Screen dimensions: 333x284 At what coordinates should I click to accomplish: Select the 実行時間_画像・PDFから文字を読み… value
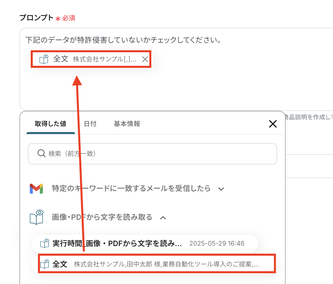point(145,243)
